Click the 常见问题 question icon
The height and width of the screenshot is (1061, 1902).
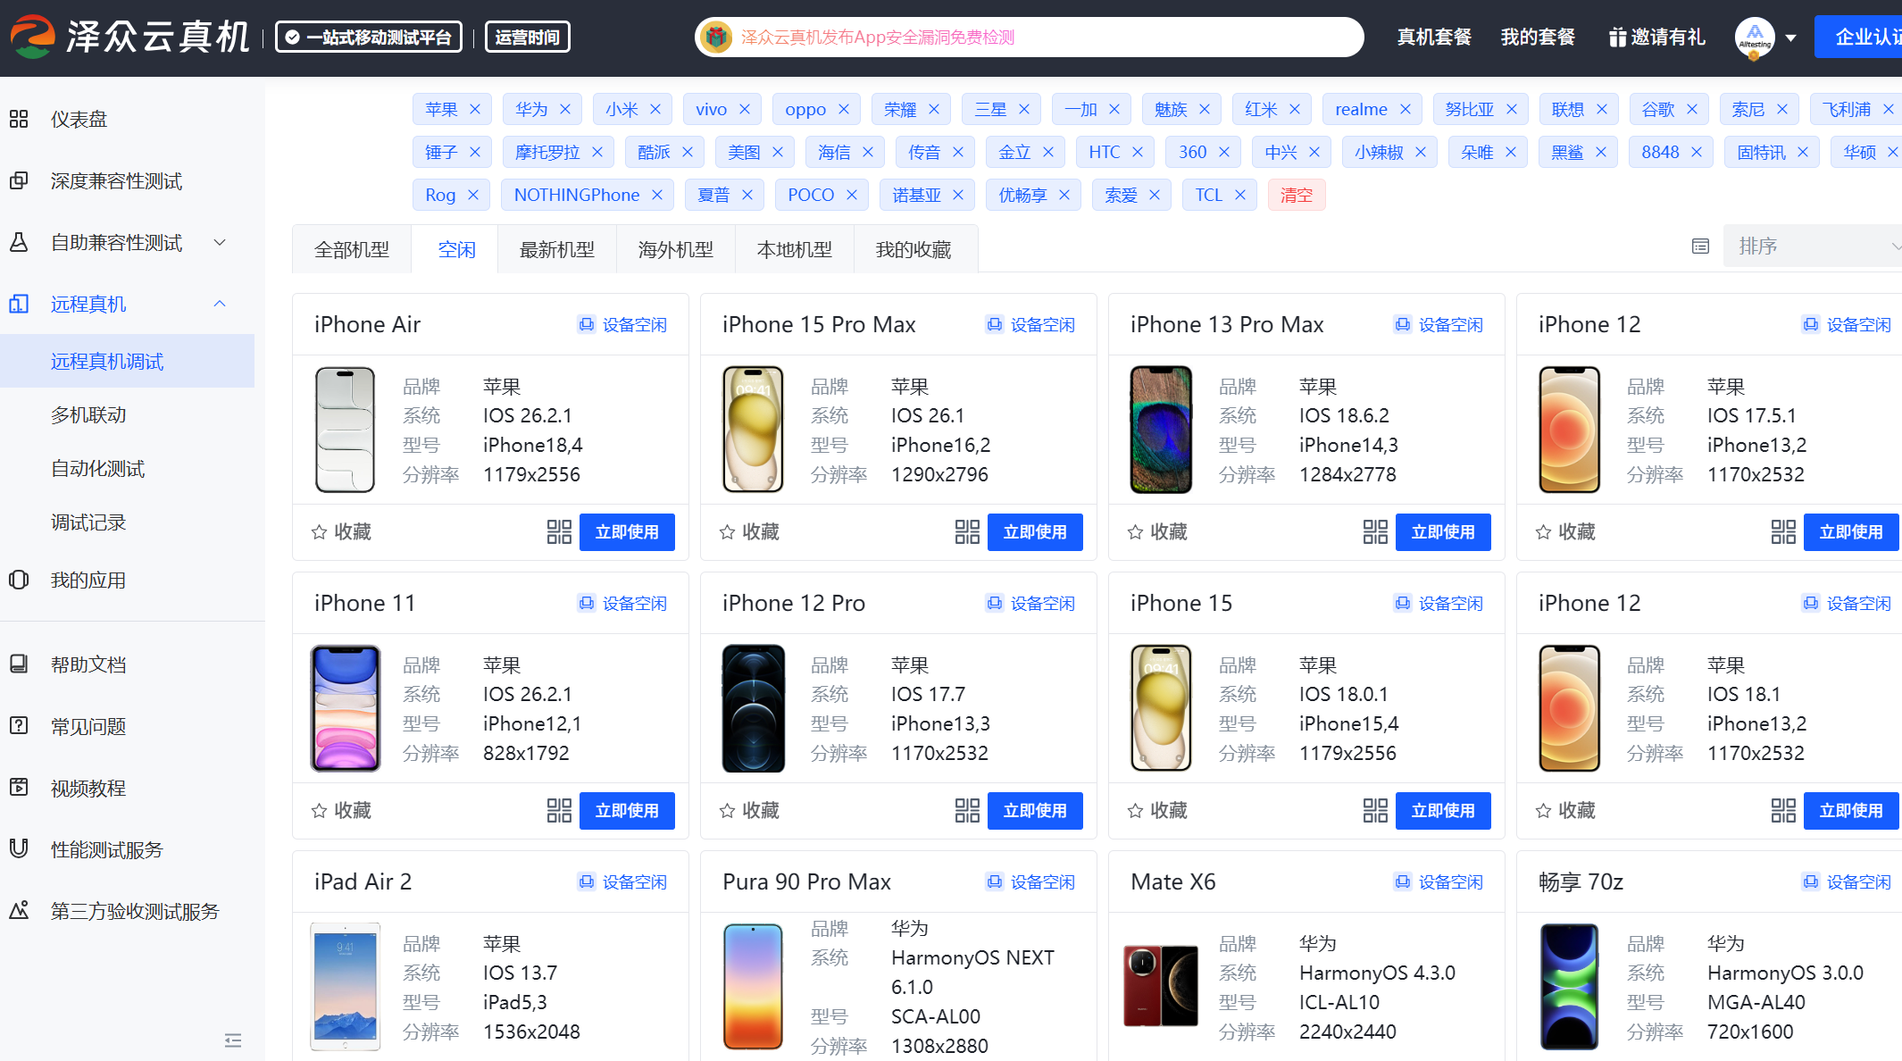click(19, 725)
